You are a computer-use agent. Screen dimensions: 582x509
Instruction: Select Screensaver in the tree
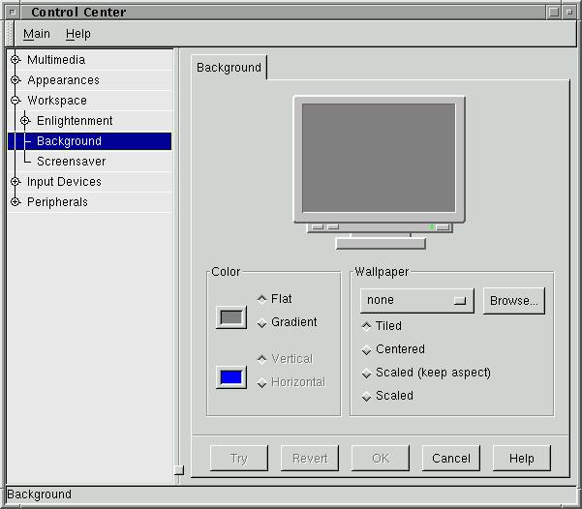pyautogui.click(x=71, y=162)
